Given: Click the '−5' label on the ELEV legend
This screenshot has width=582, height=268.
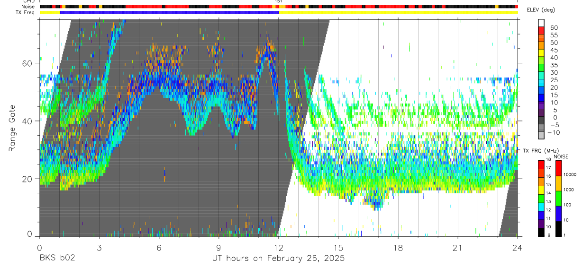Looking at the screenshot, I should 554,125.
